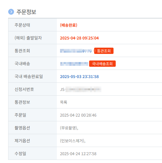The image size is (162, 163).
Task: Click the 주문정보 section heading
Action: (x=26, y=12)
